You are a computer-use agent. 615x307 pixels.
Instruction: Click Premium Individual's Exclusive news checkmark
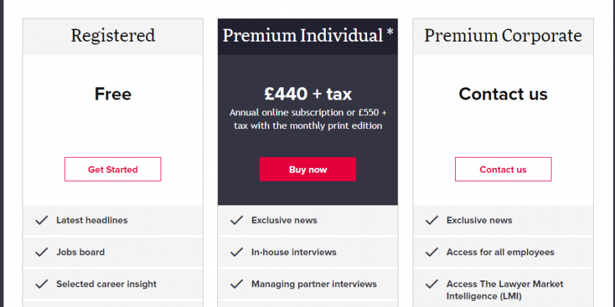coord(236,220)
